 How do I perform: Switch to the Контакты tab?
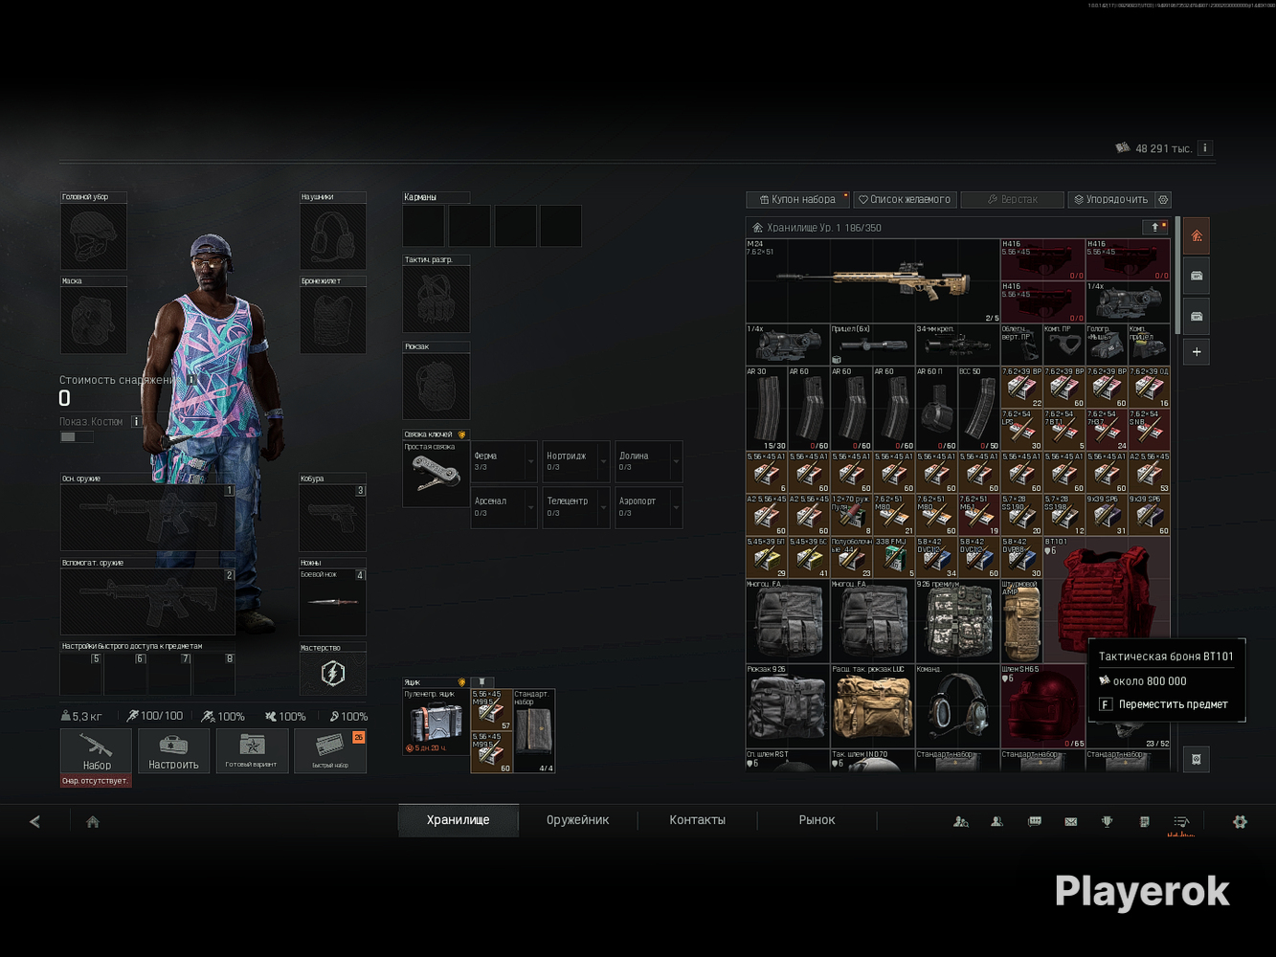(x=698, y=820)
